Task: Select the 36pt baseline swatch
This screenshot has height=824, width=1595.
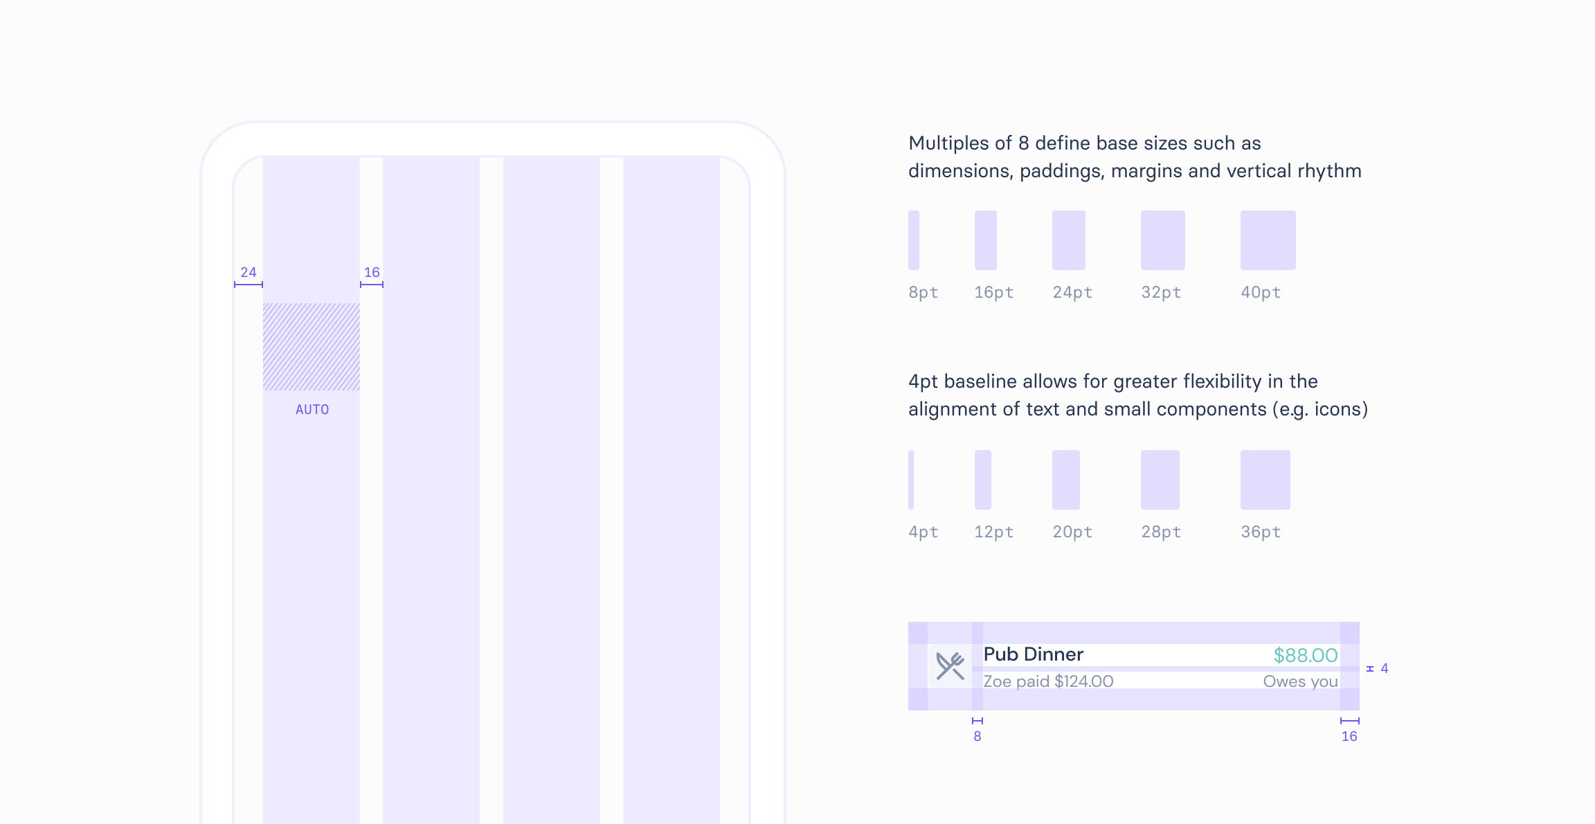Action: (1265, 480)
